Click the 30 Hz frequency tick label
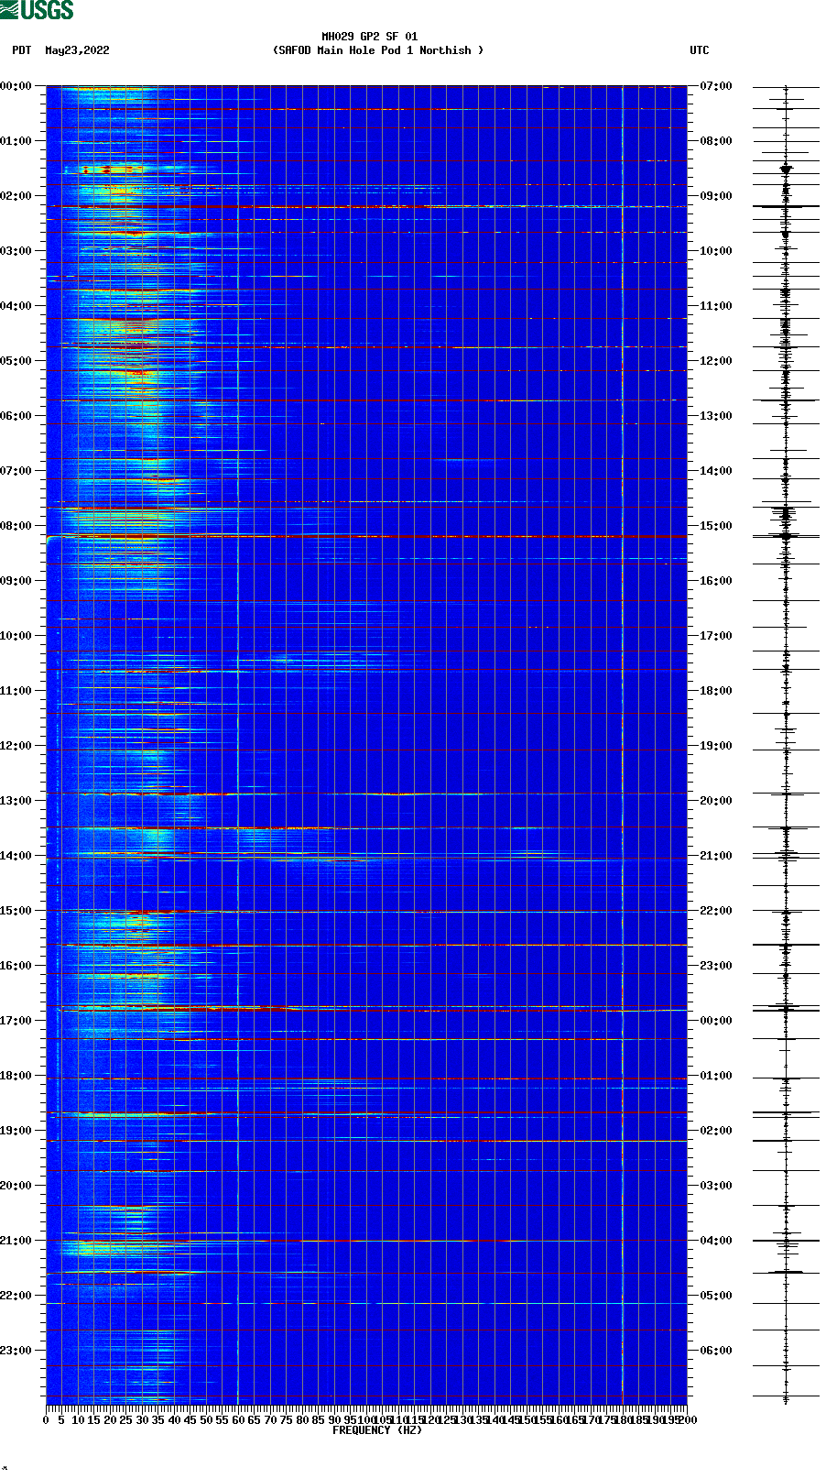Screen dimensions: 826x1478 coord(142,1420)
